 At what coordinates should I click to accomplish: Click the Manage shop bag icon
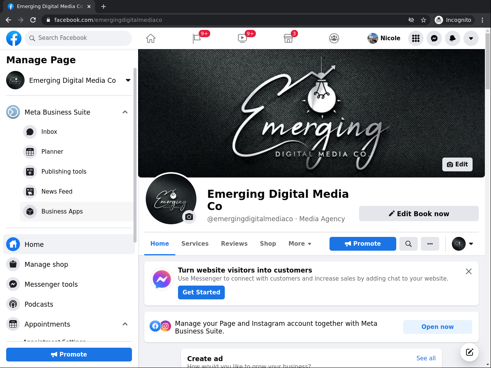pyautogui.click(x=13, y=264)
